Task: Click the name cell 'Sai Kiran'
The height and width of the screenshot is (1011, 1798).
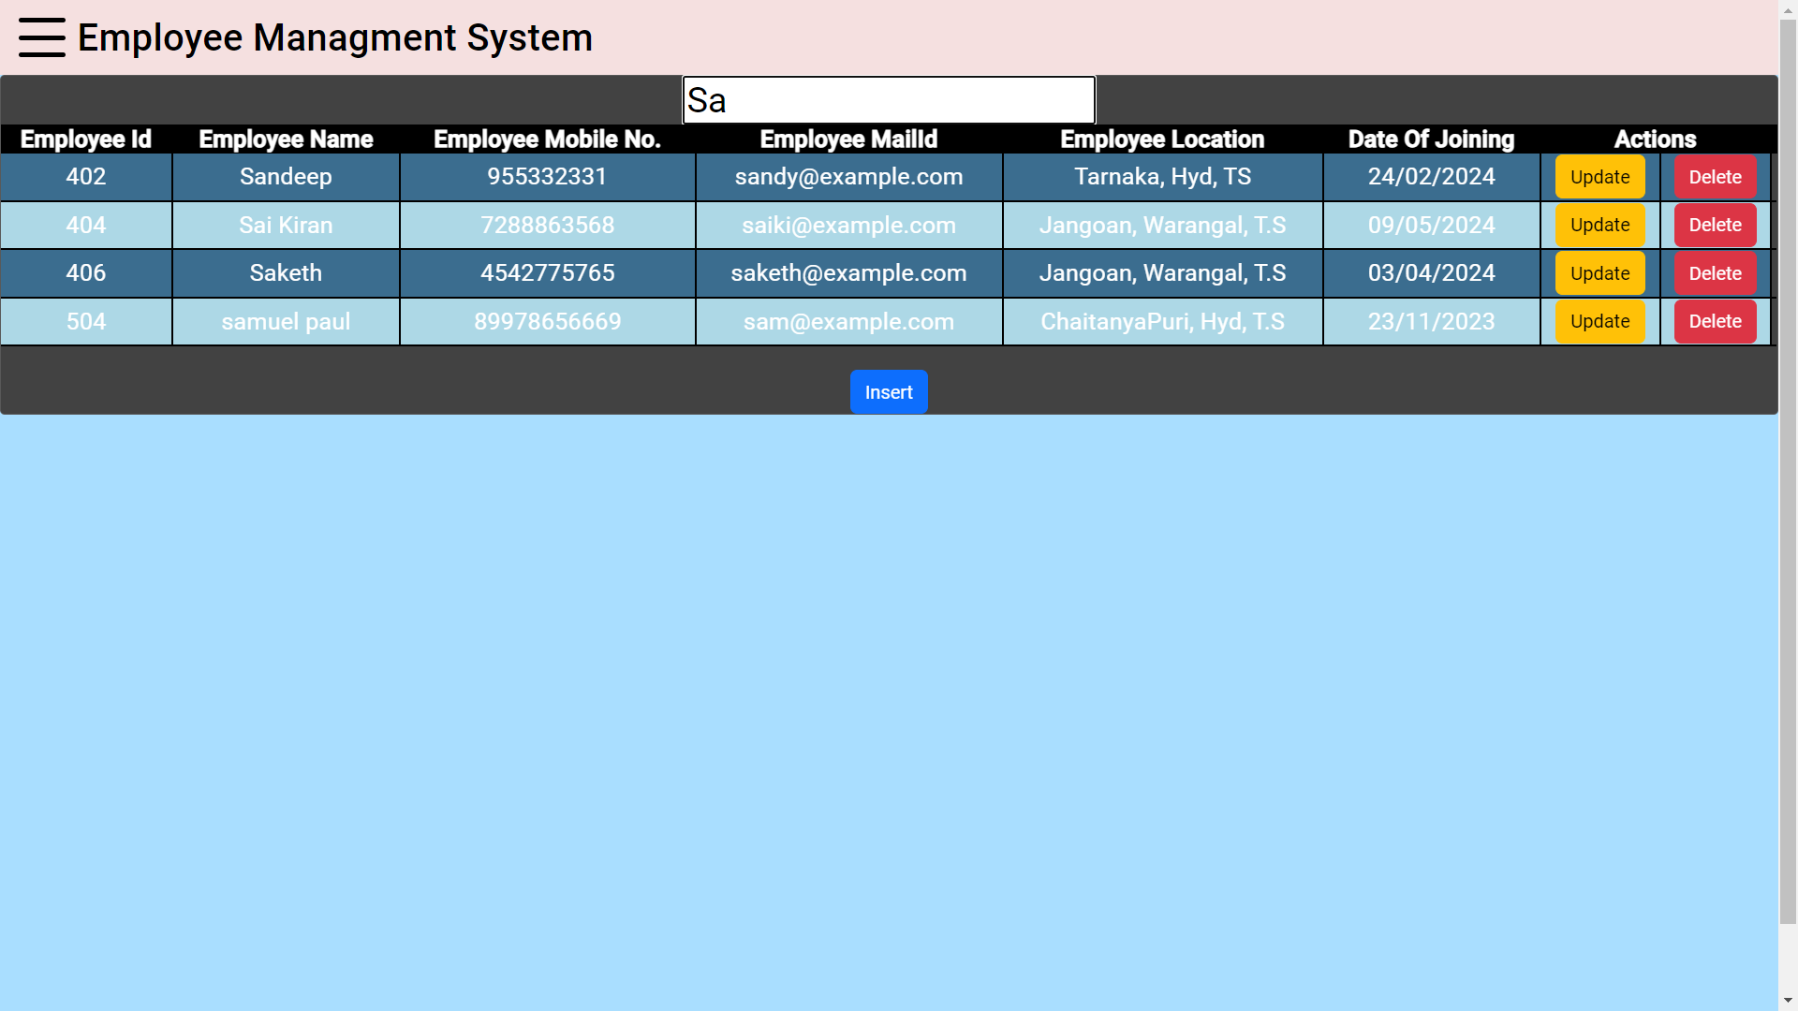Action: click(x=286, y=225)
